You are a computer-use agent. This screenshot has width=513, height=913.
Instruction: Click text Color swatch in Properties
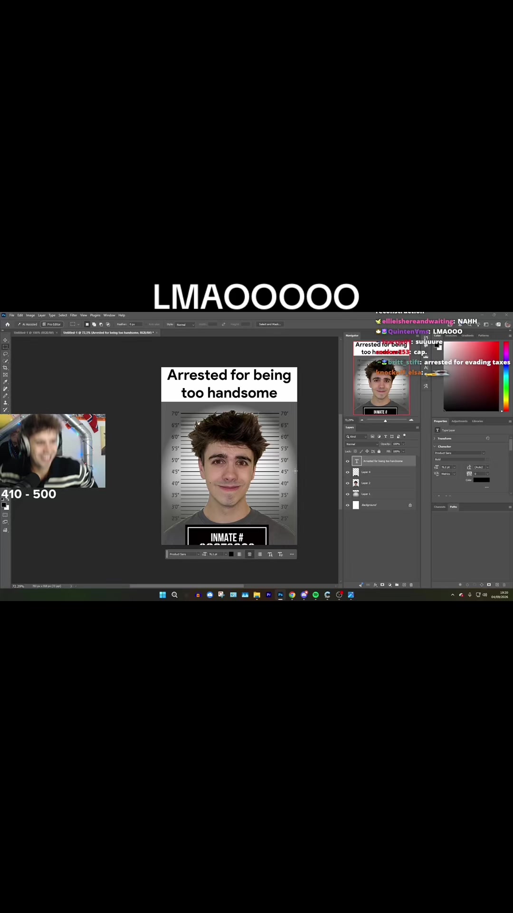[481, 480]
